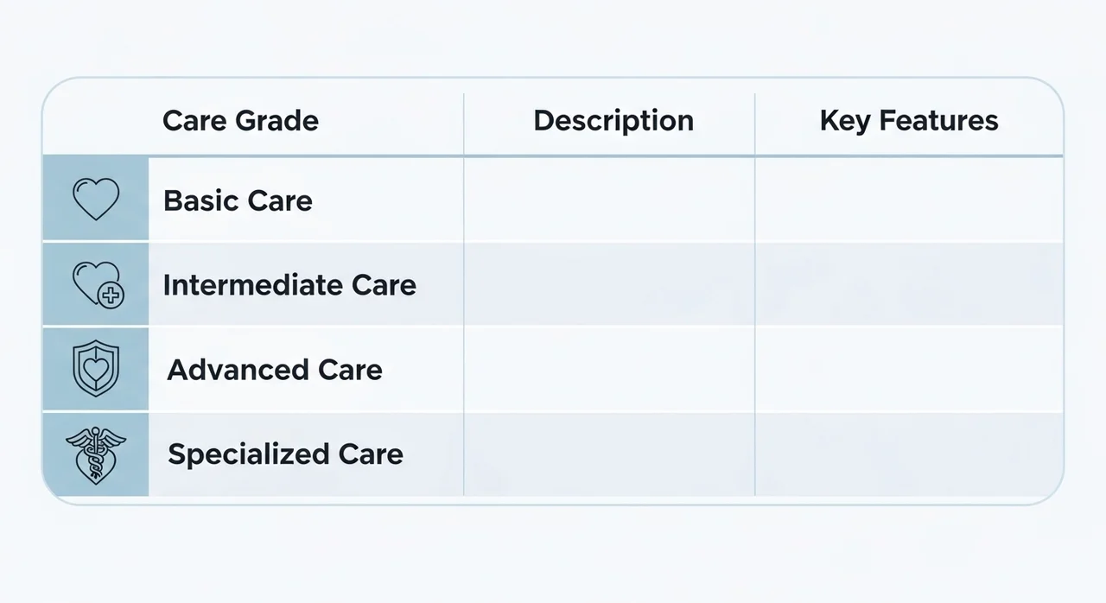Click the Advanced Care Description cell

[x=609, y=370]
